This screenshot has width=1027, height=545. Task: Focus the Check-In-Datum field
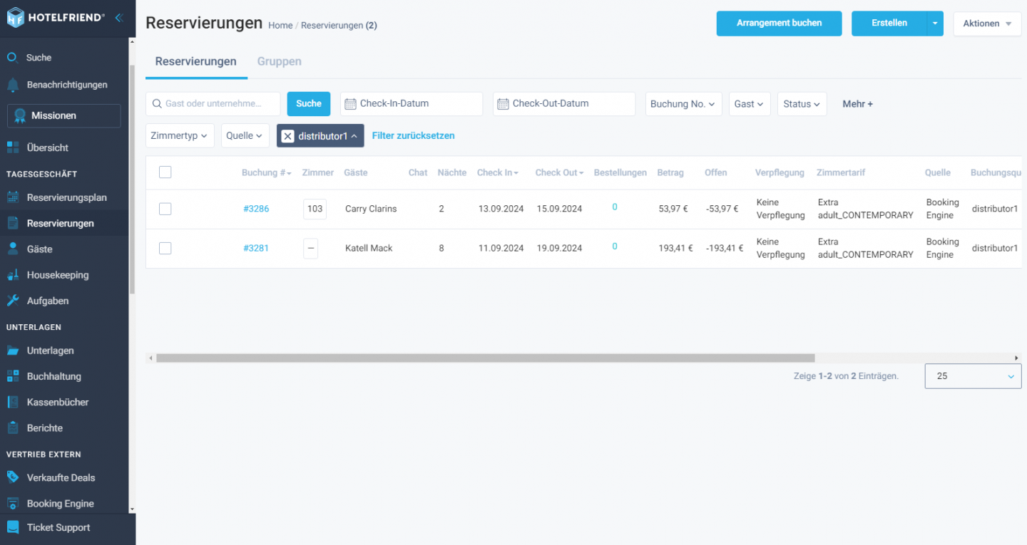(412, 104)
